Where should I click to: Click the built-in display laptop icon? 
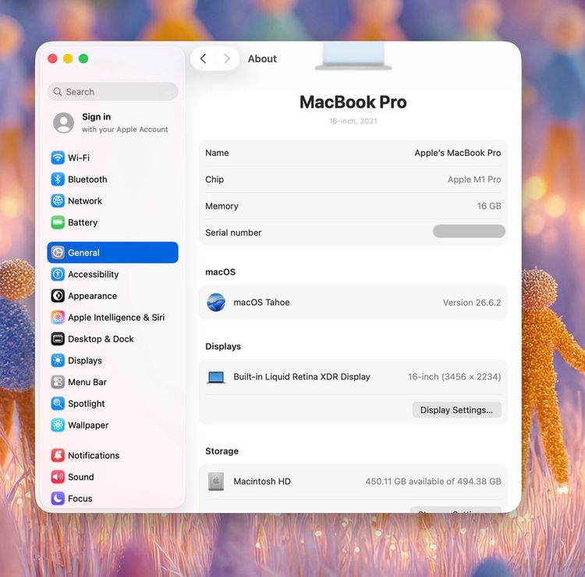(x=216, y=377)
